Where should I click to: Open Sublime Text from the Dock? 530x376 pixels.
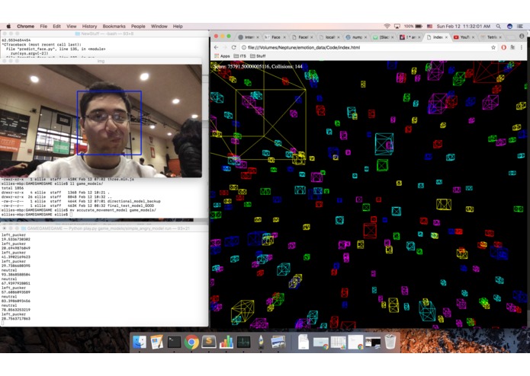(209, 342)
